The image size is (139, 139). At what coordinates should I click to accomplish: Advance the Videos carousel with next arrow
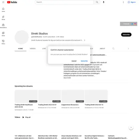pyautogui.click(x=131, y=128)
